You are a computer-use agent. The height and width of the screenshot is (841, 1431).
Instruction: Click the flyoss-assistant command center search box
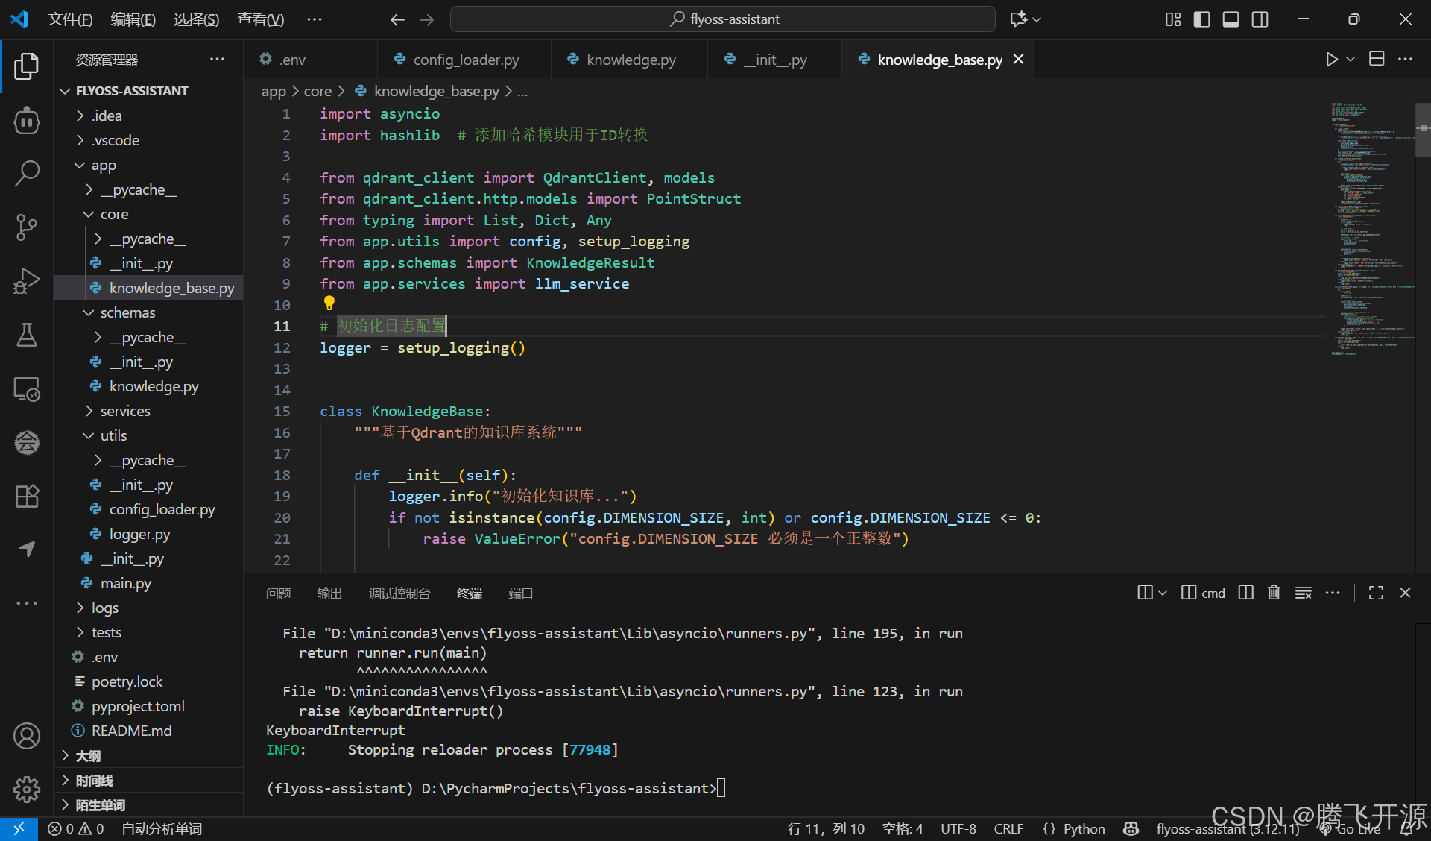click(x=722, y=19)
